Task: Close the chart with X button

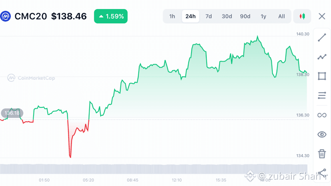Action: 322,16
